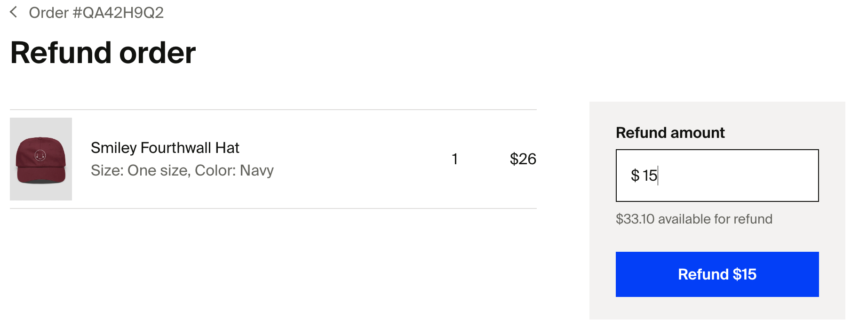Image resolution: width=859 pixels, height=328 pixels.
Task: Click the Refund order page heading
Action: (x=103, y=53)
